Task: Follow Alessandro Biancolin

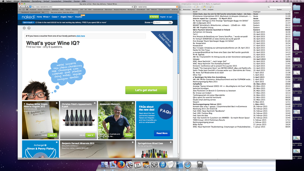Action: 129,135
